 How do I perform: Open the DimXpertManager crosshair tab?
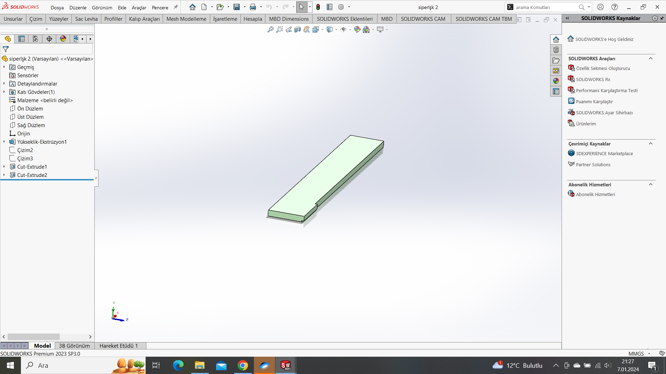point(49,39)
